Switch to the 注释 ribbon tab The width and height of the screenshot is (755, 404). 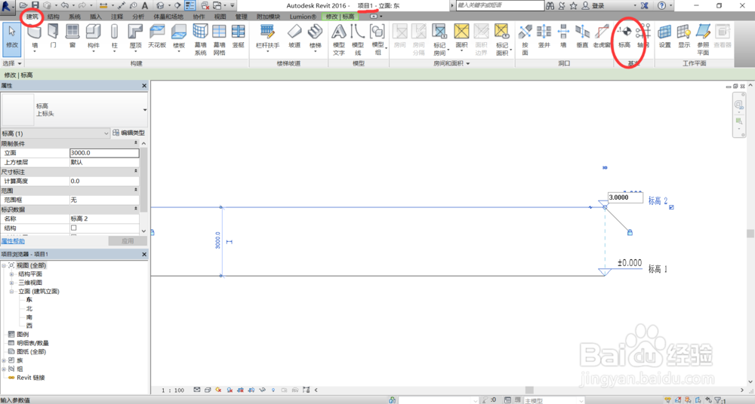pos(117,17)
